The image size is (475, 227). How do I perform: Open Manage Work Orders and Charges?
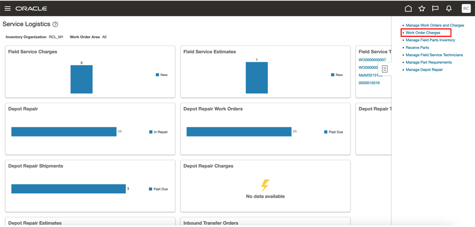pyautogui.click(x=435, y=25)
